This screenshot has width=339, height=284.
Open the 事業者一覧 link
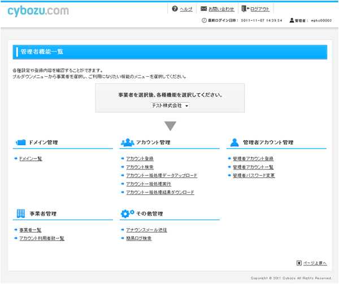point(30,230)
